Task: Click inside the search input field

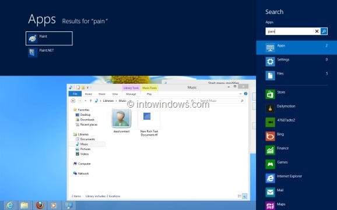Action: click(290, 31)
